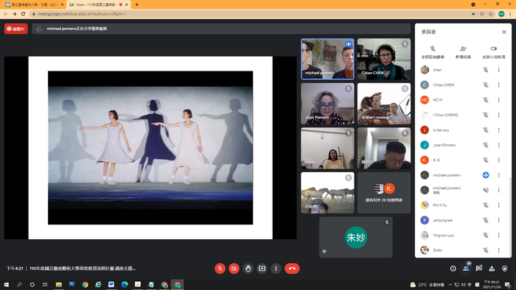Mute all participants button
516x290 pixels.
pos(433,52)
